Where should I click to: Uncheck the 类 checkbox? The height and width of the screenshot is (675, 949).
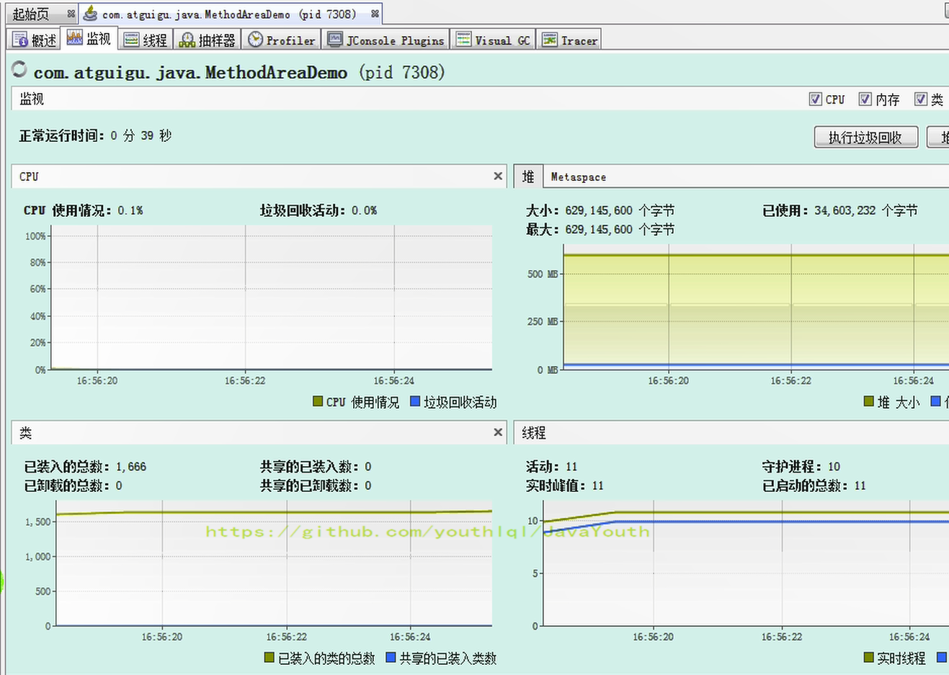(920, 99)
